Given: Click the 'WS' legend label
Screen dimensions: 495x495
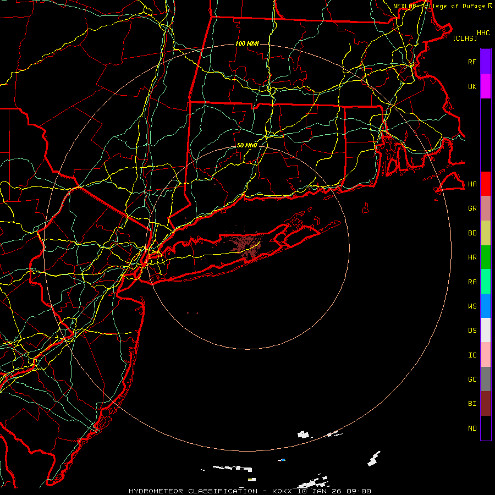Looking at the screenshot, I should tap(472, 306).
